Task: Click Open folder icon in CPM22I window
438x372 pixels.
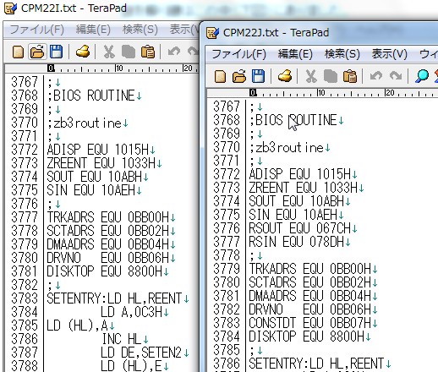Action: point(37,52)
